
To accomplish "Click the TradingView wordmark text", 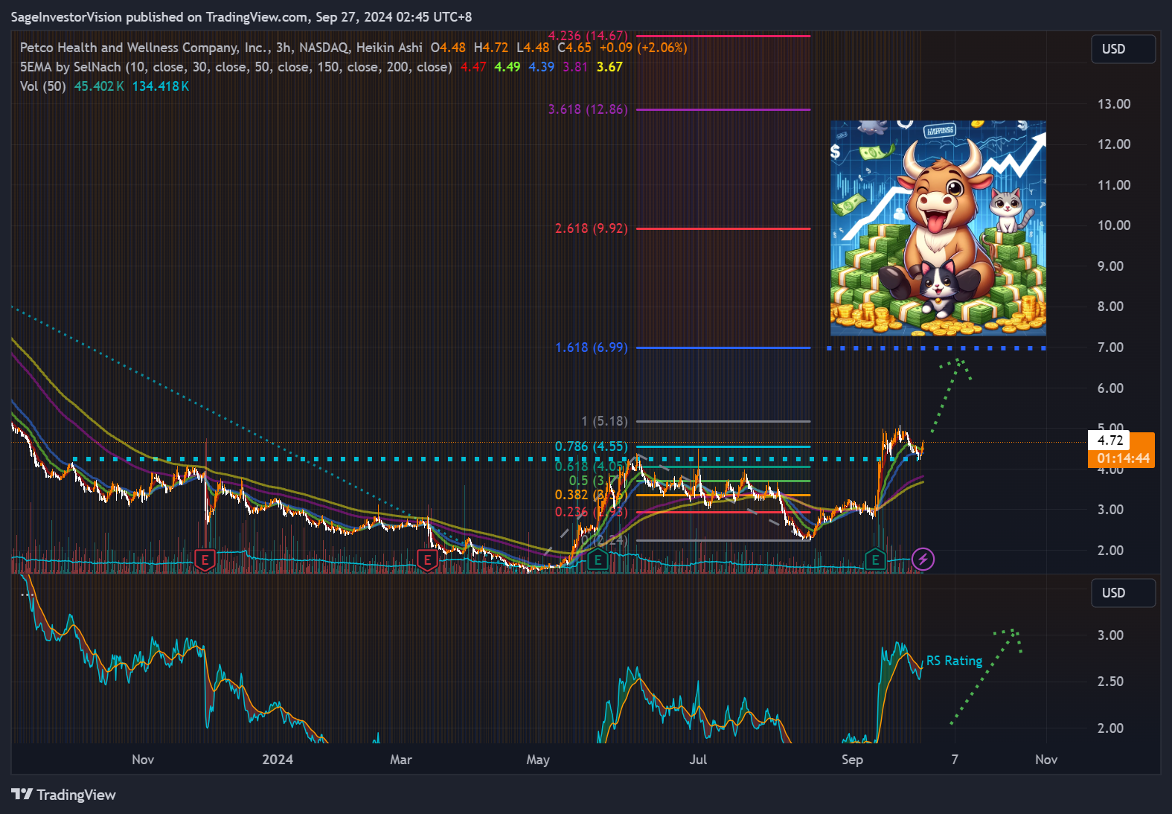I will pos(76,795).
